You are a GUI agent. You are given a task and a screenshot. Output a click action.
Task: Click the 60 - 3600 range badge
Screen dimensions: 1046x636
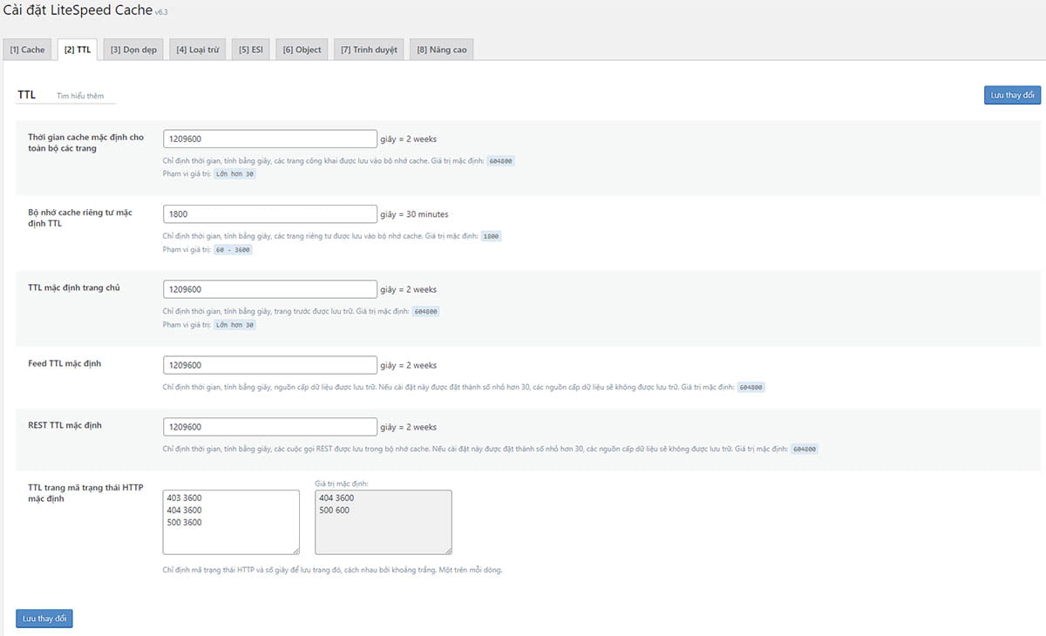pyautogui.click(x=234, y=249)
